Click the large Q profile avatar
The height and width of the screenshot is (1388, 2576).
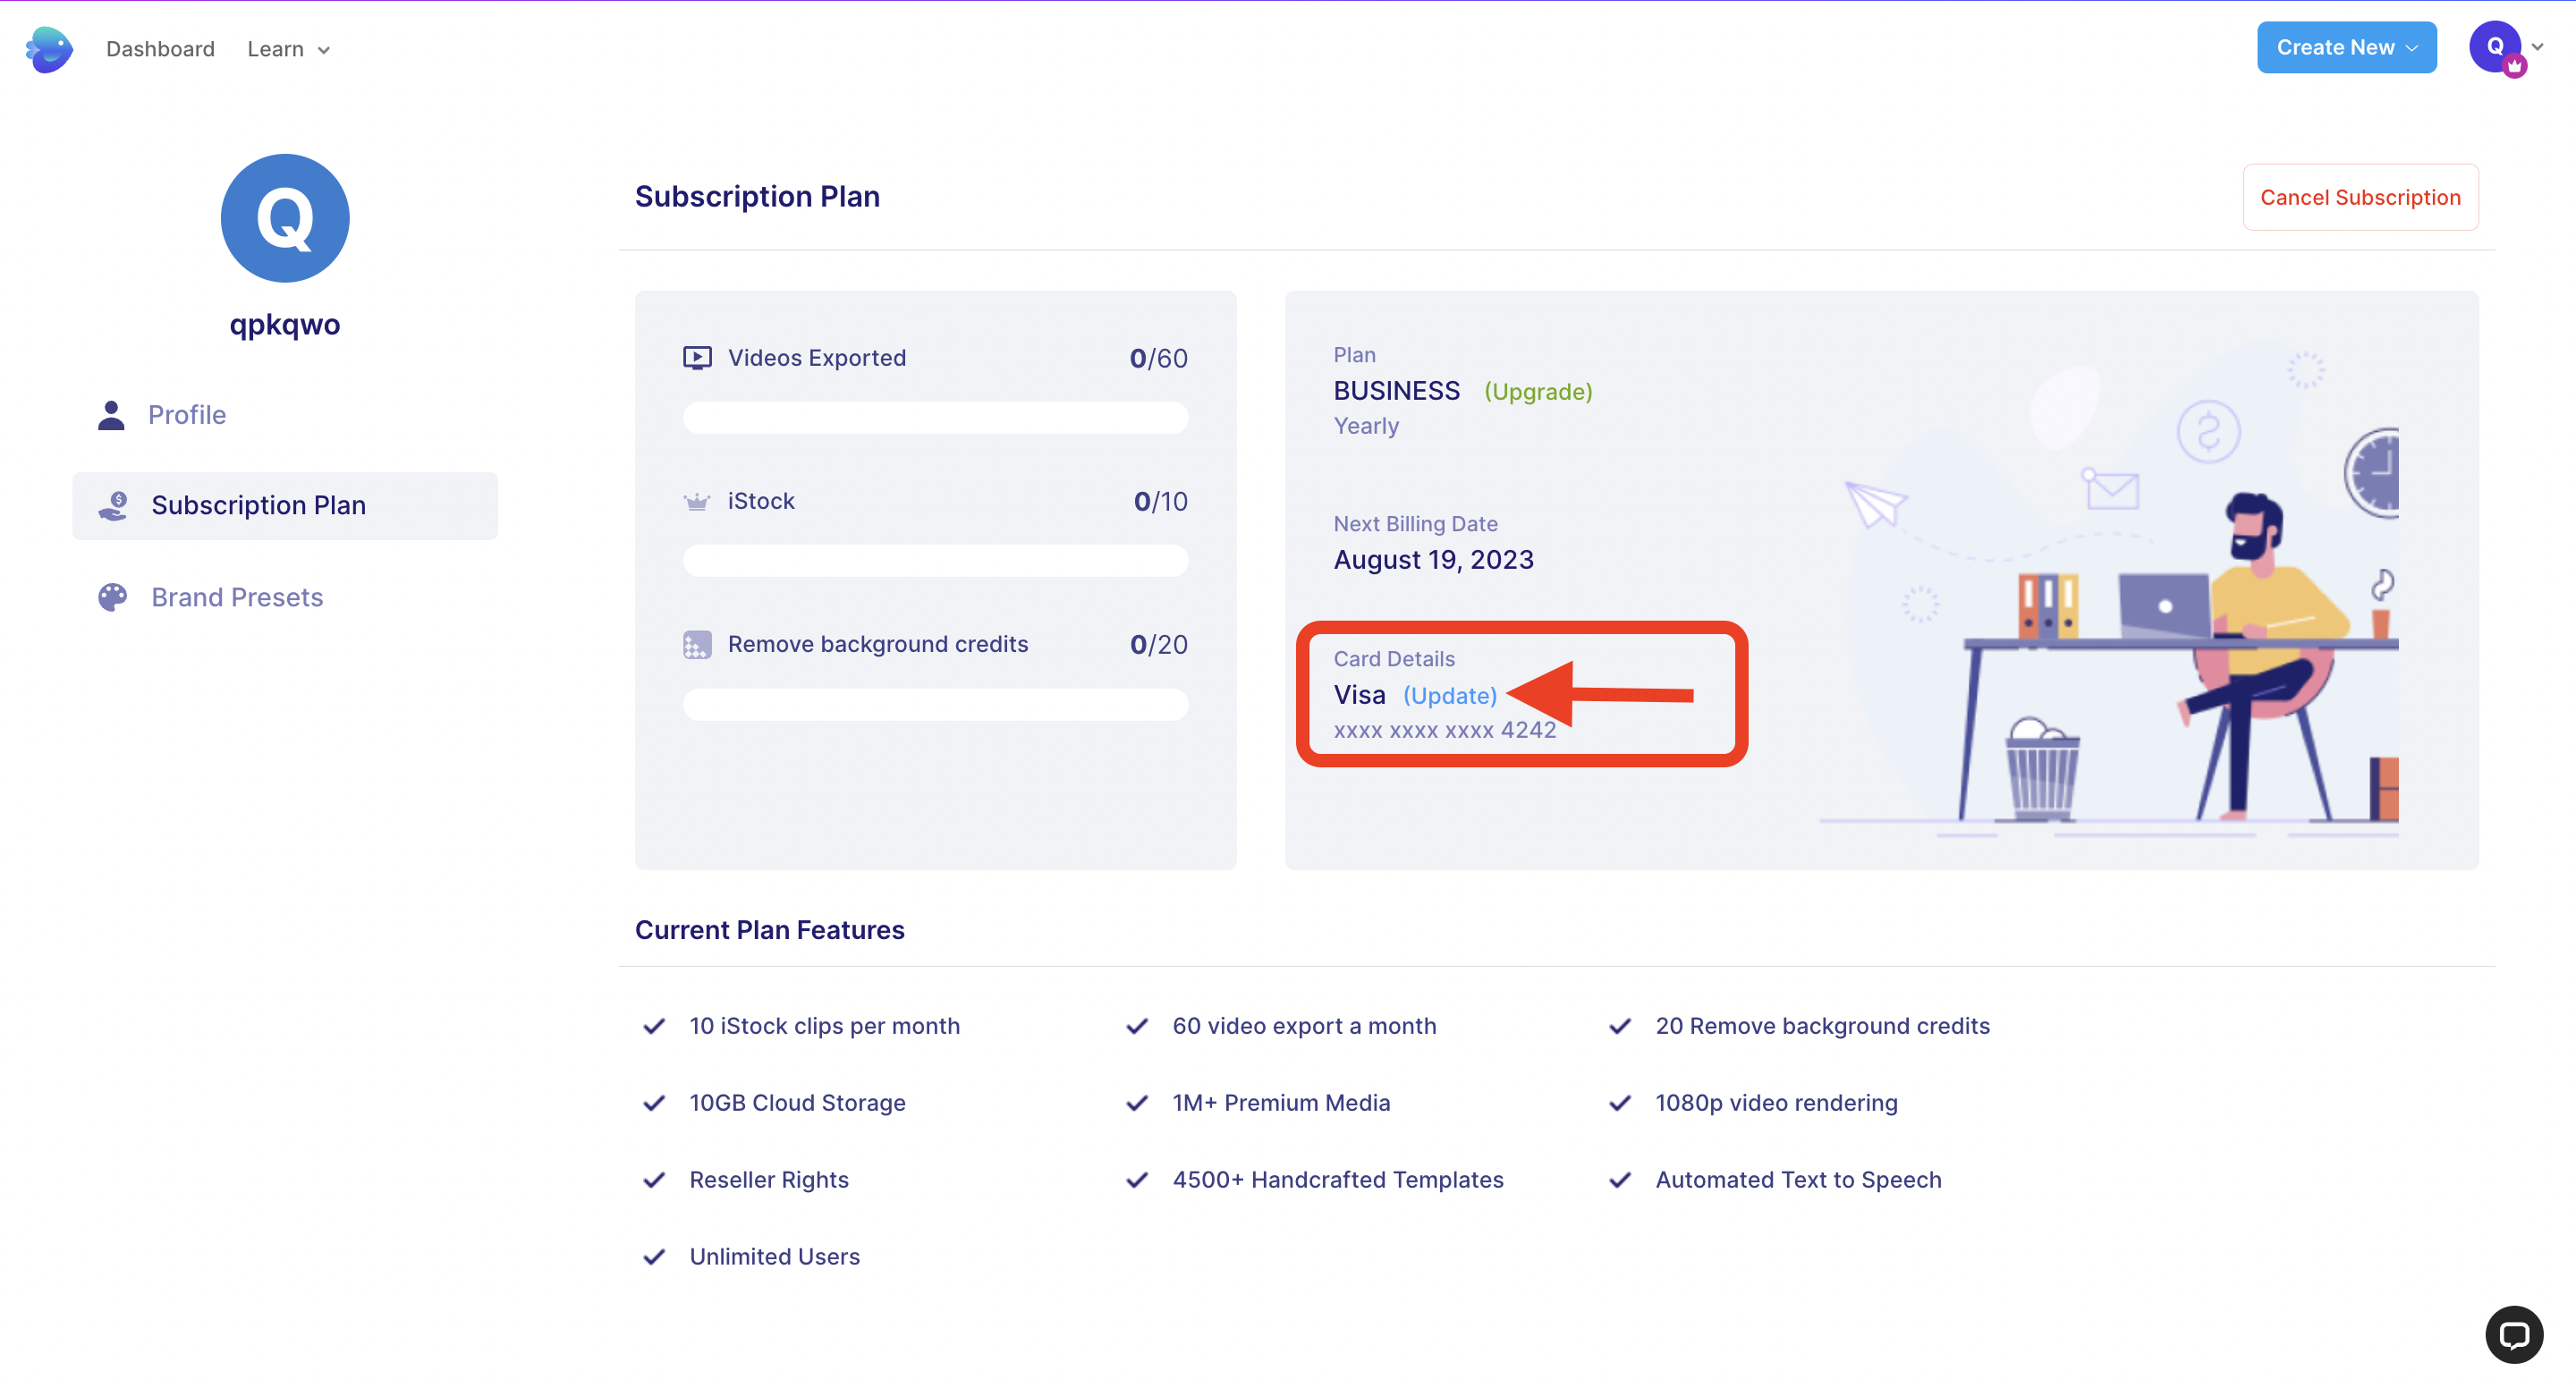point(285,218)
